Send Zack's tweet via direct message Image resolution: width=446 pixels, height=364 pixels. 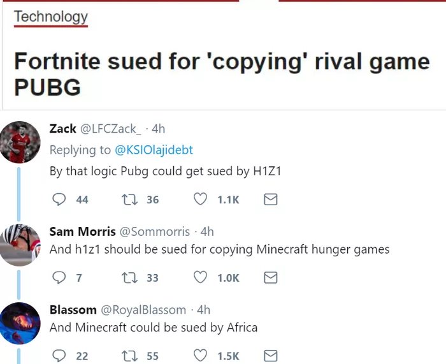click(x=270, y=200)
